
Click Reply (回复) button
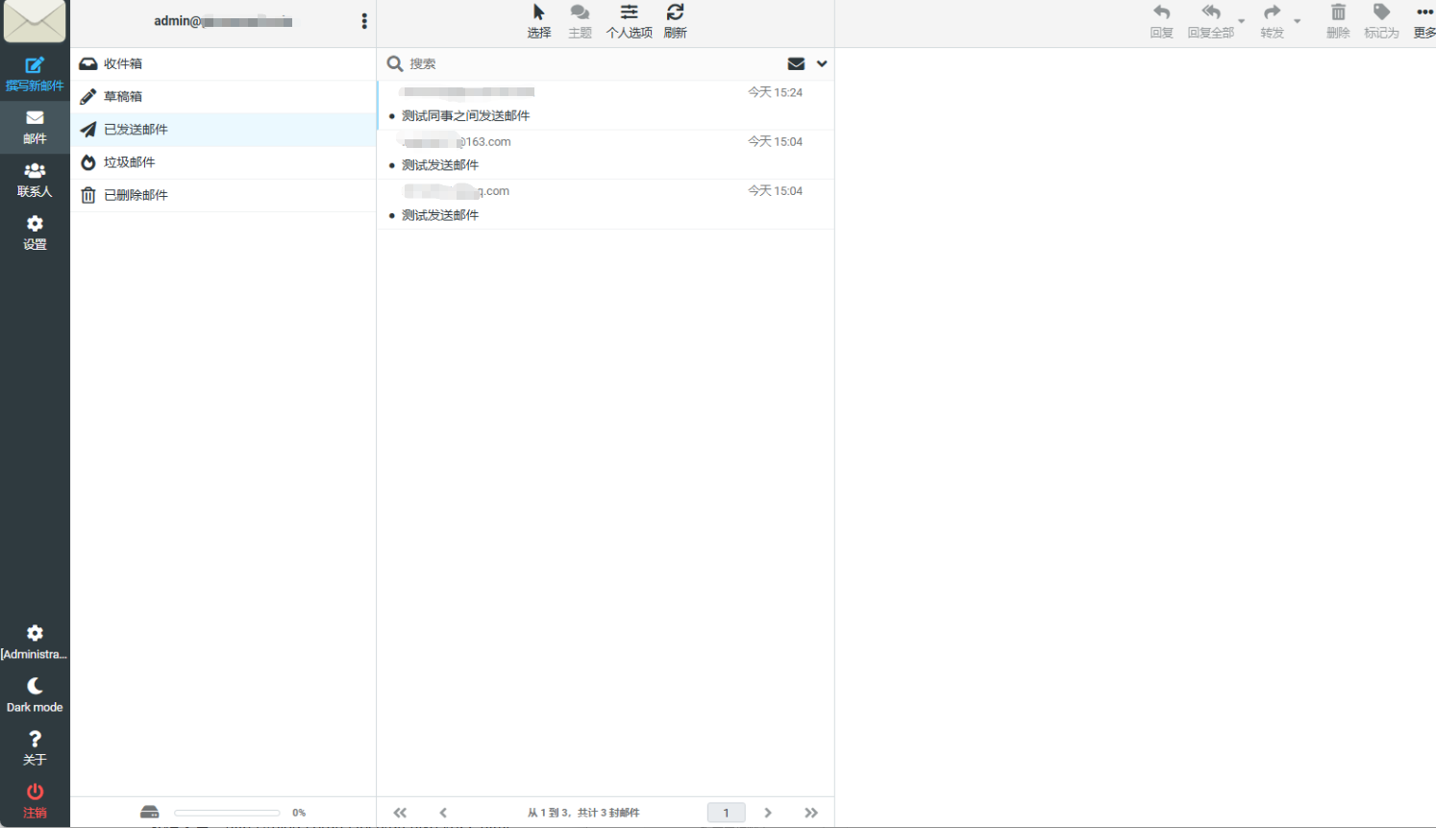1161,21
